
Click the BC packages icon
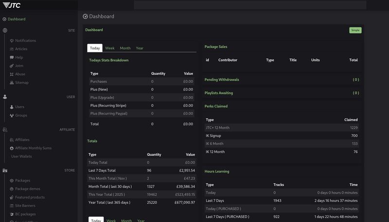[x=12, y=214]
